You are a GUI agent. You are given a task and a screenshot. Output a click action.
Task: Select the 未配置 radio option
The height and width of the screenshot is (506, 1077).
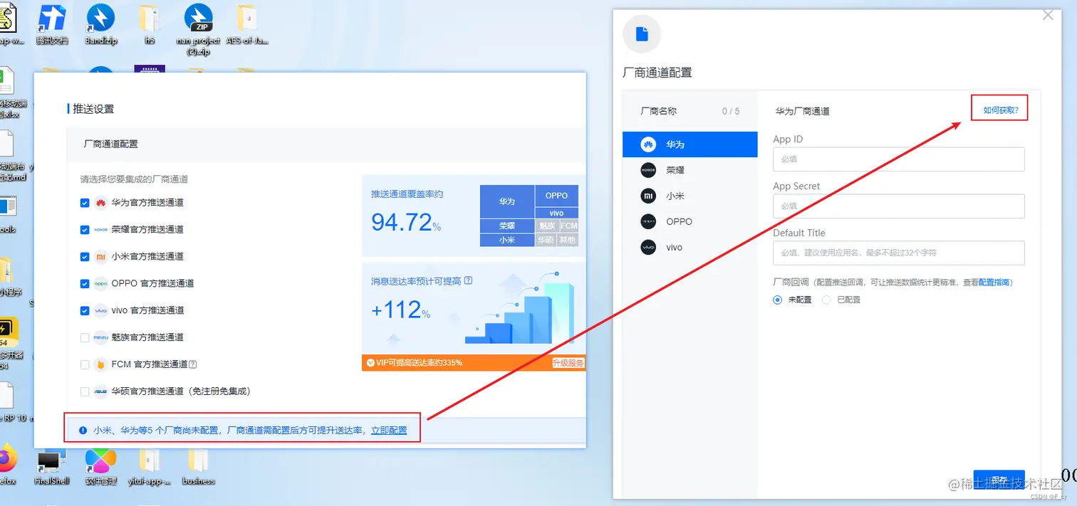tap(778, 300)
